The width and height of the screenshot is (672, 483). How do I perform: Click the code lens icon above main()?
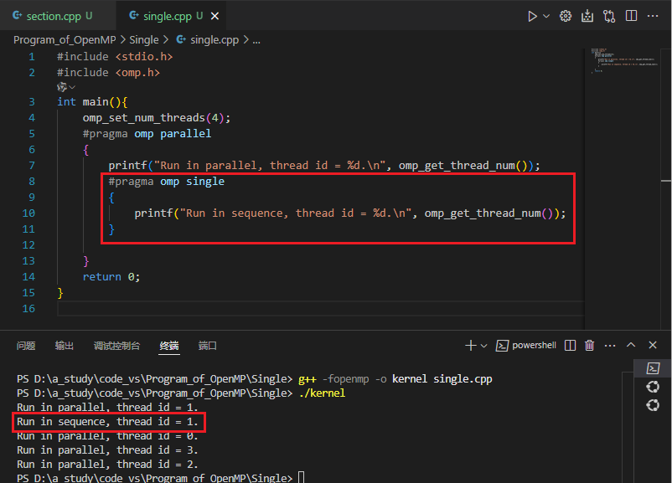coord(62,87)
